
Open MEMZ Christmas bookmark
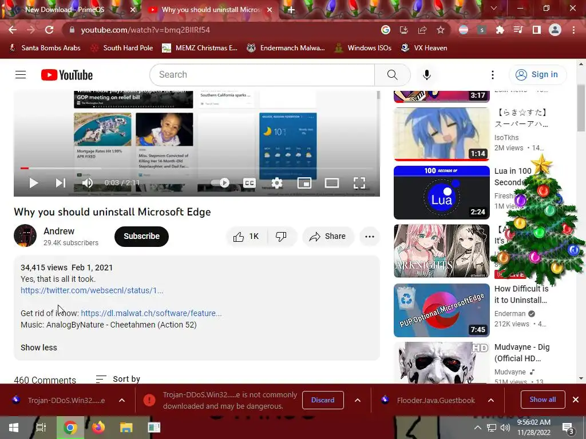coord(200,48)
